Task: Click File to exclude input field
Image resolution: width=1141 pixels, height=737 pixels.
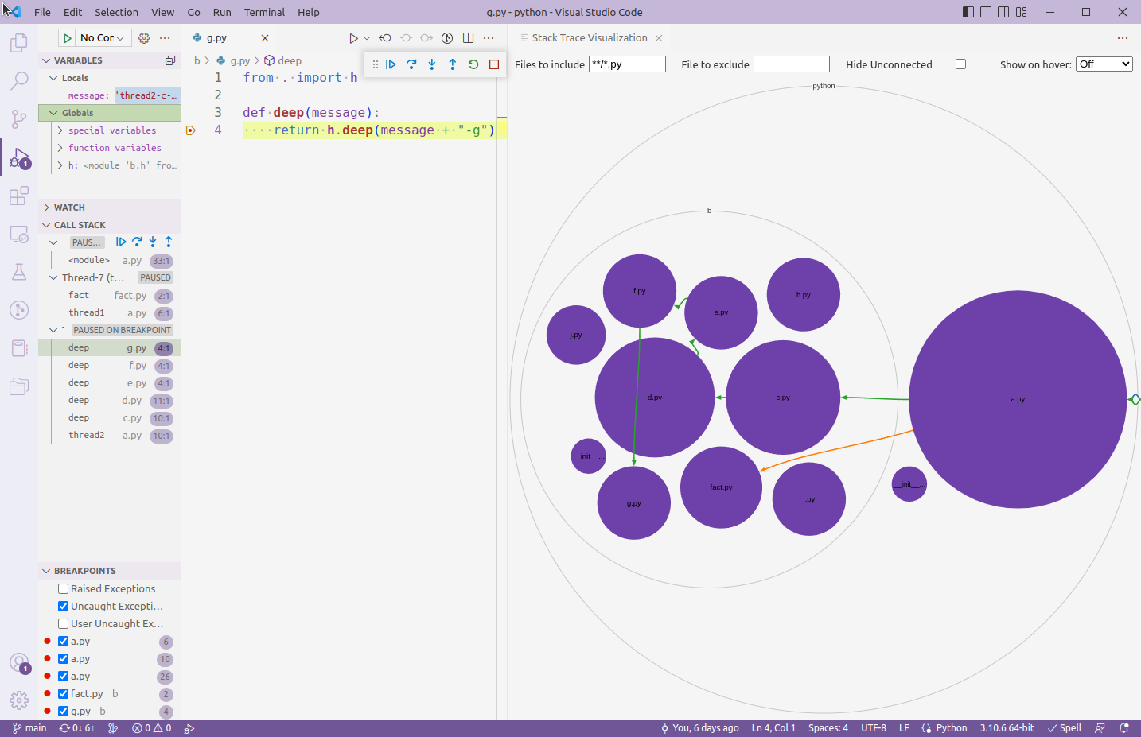Action: pyautogui.click(x=792, y=64)
